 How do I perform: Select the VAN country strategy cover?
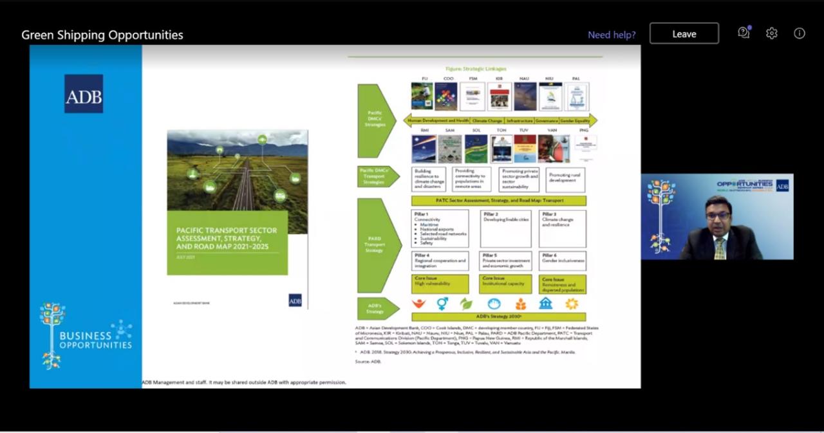tap(554, 149)
